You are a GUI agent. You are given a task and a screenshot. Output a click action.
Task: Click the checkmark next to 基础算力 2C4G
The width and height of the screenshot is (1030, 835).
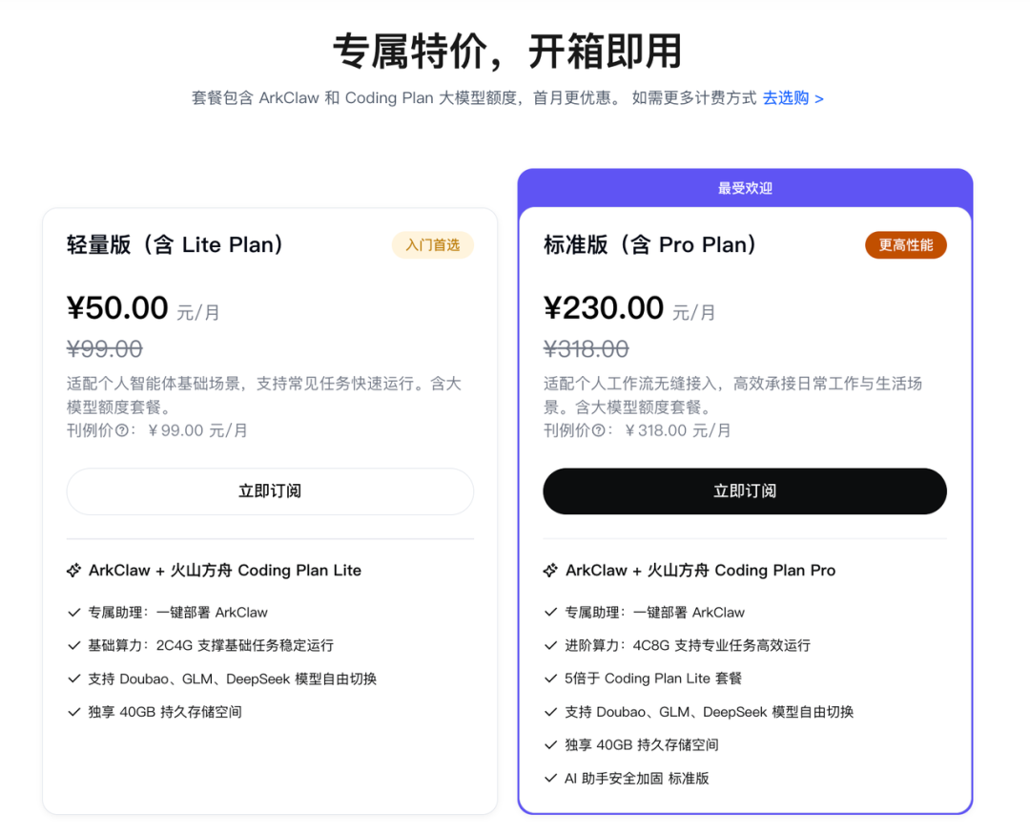(74, 646)
